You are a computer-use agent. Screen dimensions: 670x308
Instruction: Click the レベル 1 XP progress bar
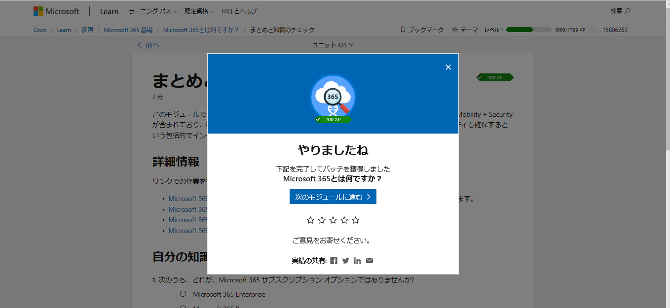pos(529,30)
